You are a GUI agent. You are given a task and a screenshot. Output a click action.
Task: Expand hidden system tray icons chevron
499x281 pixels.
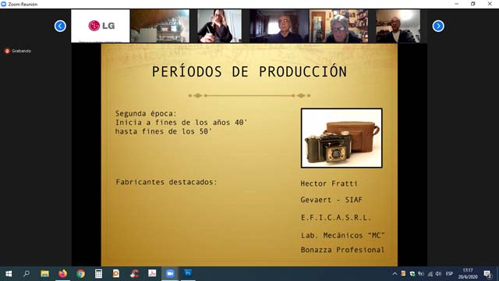point(395,274)
